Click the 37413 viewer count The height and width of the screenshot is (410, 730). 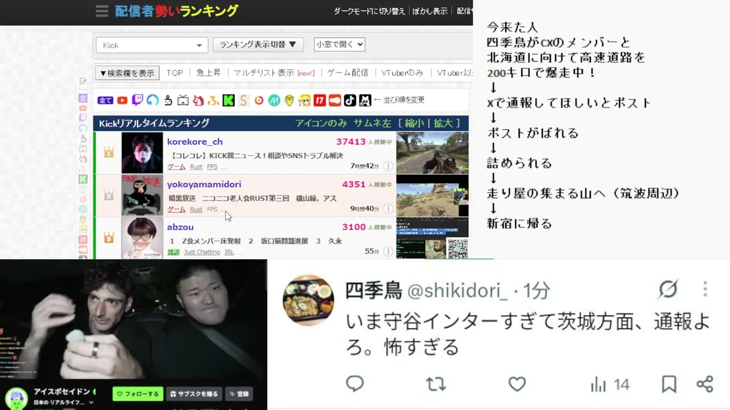350,142
